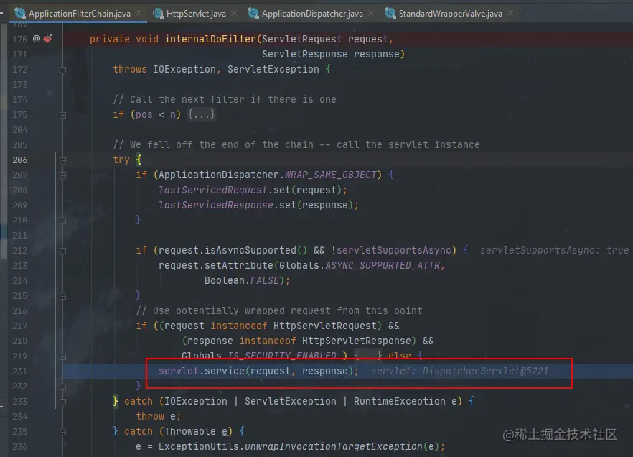Click Boolean.FALSE on line 214

coord(241,280)
